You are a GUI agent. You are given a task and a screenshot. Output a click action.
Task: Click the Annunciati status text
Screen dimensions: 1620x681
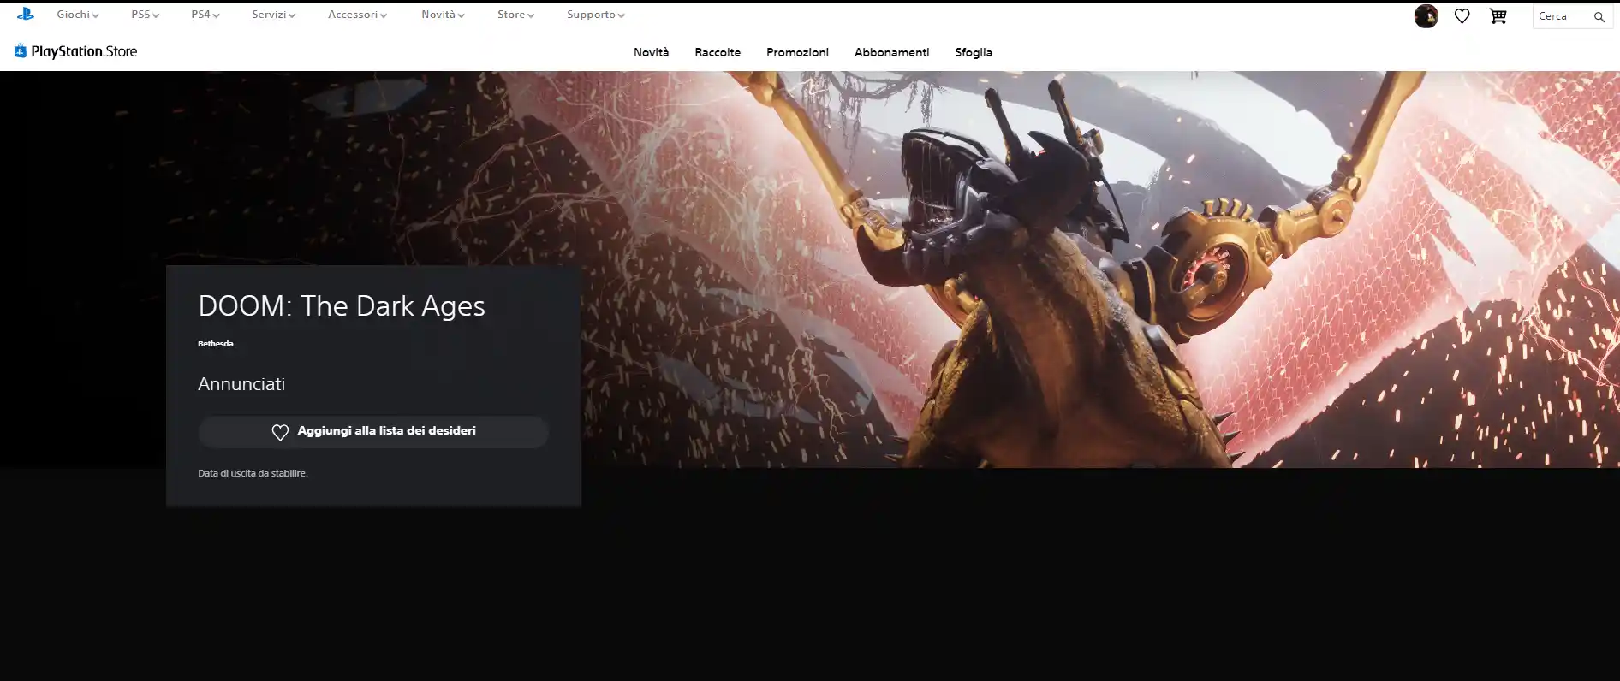coord(241,384)
